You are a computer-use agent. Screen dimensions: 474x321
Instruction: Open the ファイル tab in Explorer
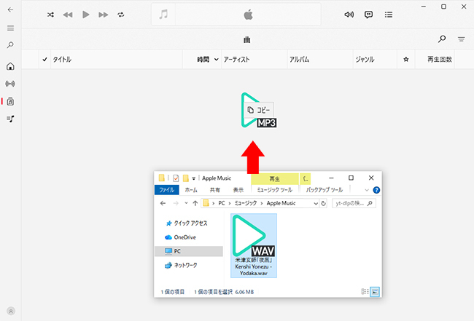tap(166, 190)
